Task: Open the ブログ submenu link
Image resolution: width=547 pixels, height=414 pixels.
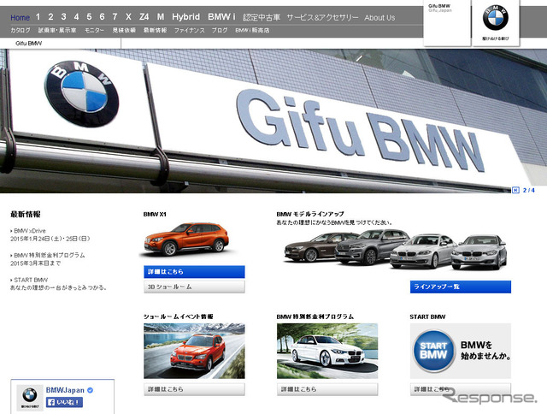Action: click(220, 31)
